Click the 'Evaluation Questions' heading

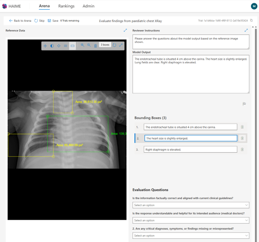coord(151,190)
